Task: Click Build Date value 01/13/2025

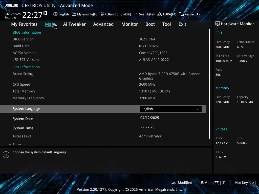Action: (148, 46)
